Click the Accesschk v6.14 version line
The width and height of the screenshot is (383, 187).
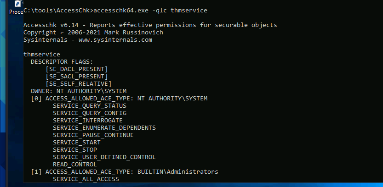click(150, 25)
